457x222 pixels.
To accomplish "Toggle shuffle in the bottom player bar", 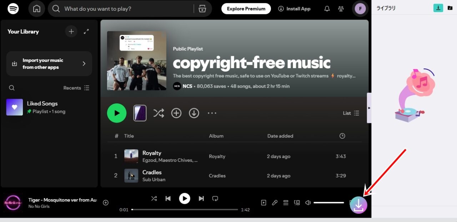I will pyautogui.click(x=154, y=198).
